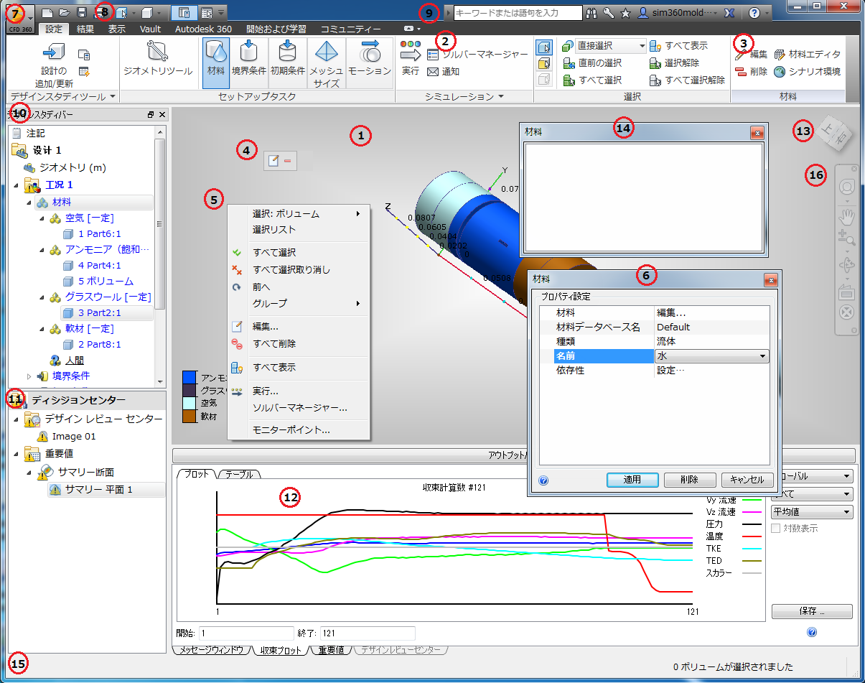Click the star favorites icon in title bar
The image size is (865, 683).
point(625,13)
